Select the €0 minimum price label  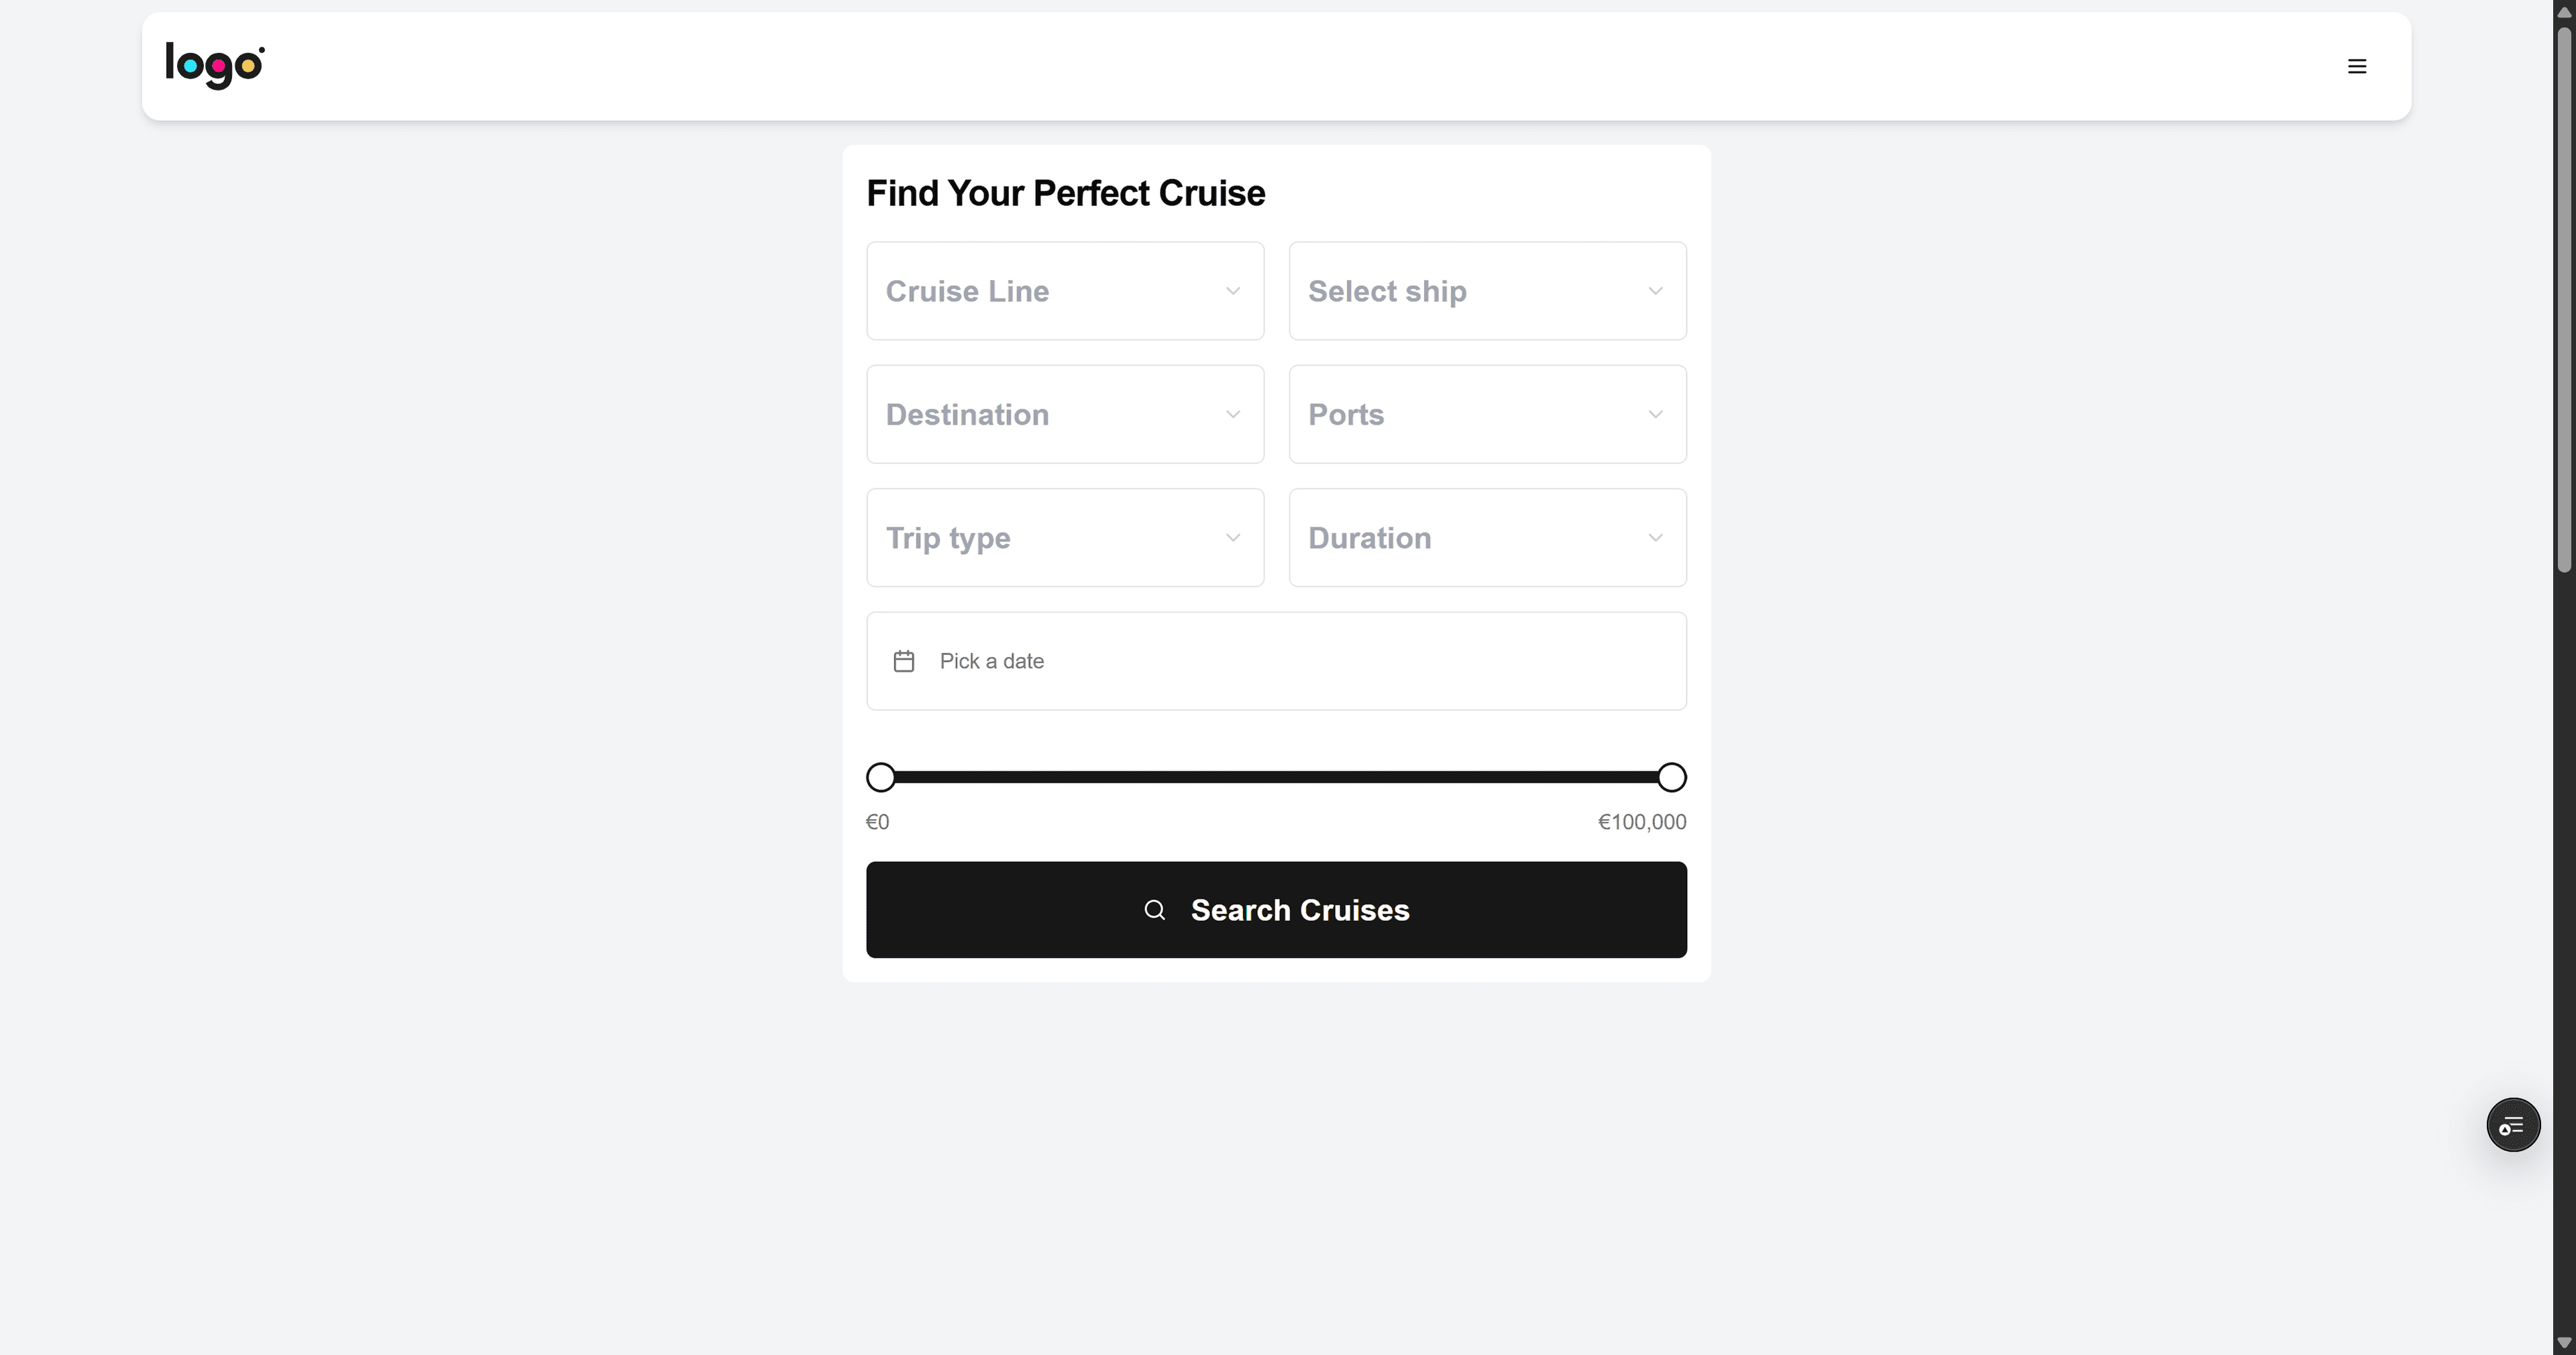[x=878, y=821]
